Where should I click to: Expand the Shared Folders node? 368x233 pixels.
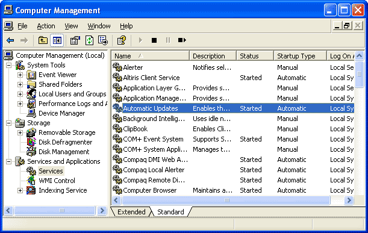[x=20, y=84]
